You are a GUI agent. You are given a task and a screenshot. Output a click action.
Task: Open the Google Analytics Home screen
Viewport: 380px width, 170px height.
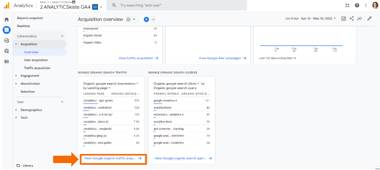point(6,19)
